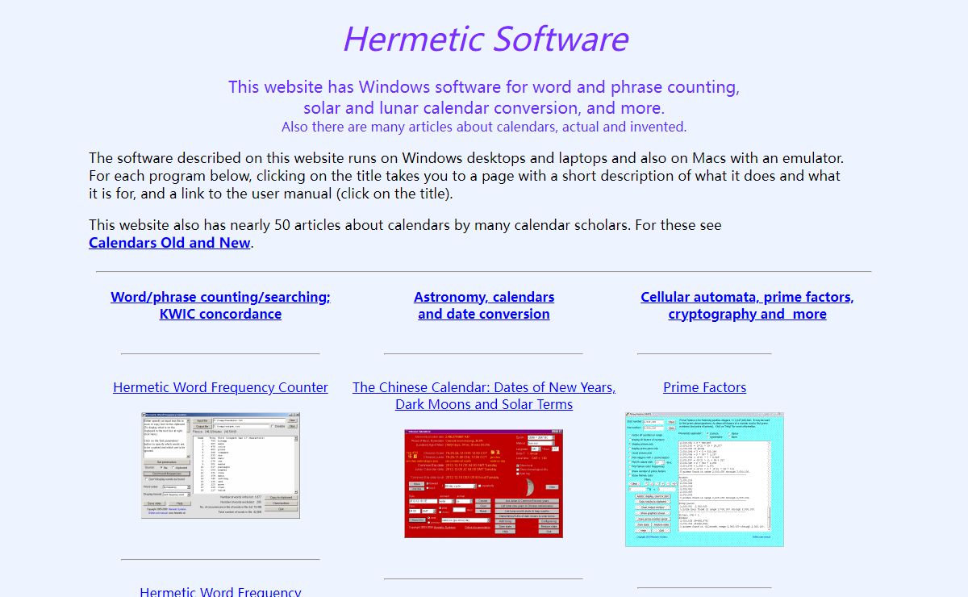Click Start number field in Prime Factors screenshot
The width and height of the screenshot is (968, 597).
coord(653,421)
